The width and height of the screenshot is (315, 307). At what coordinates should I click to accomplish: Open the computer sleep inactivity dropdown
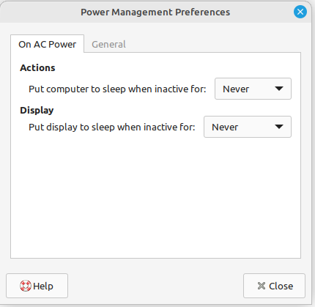tap(253, 89)
